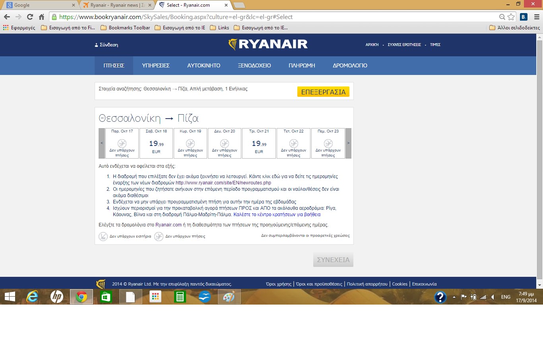Viewport: 543px width, 349px height.
Task: Open the blank document taskbar icon
Action: click(131, 297)
